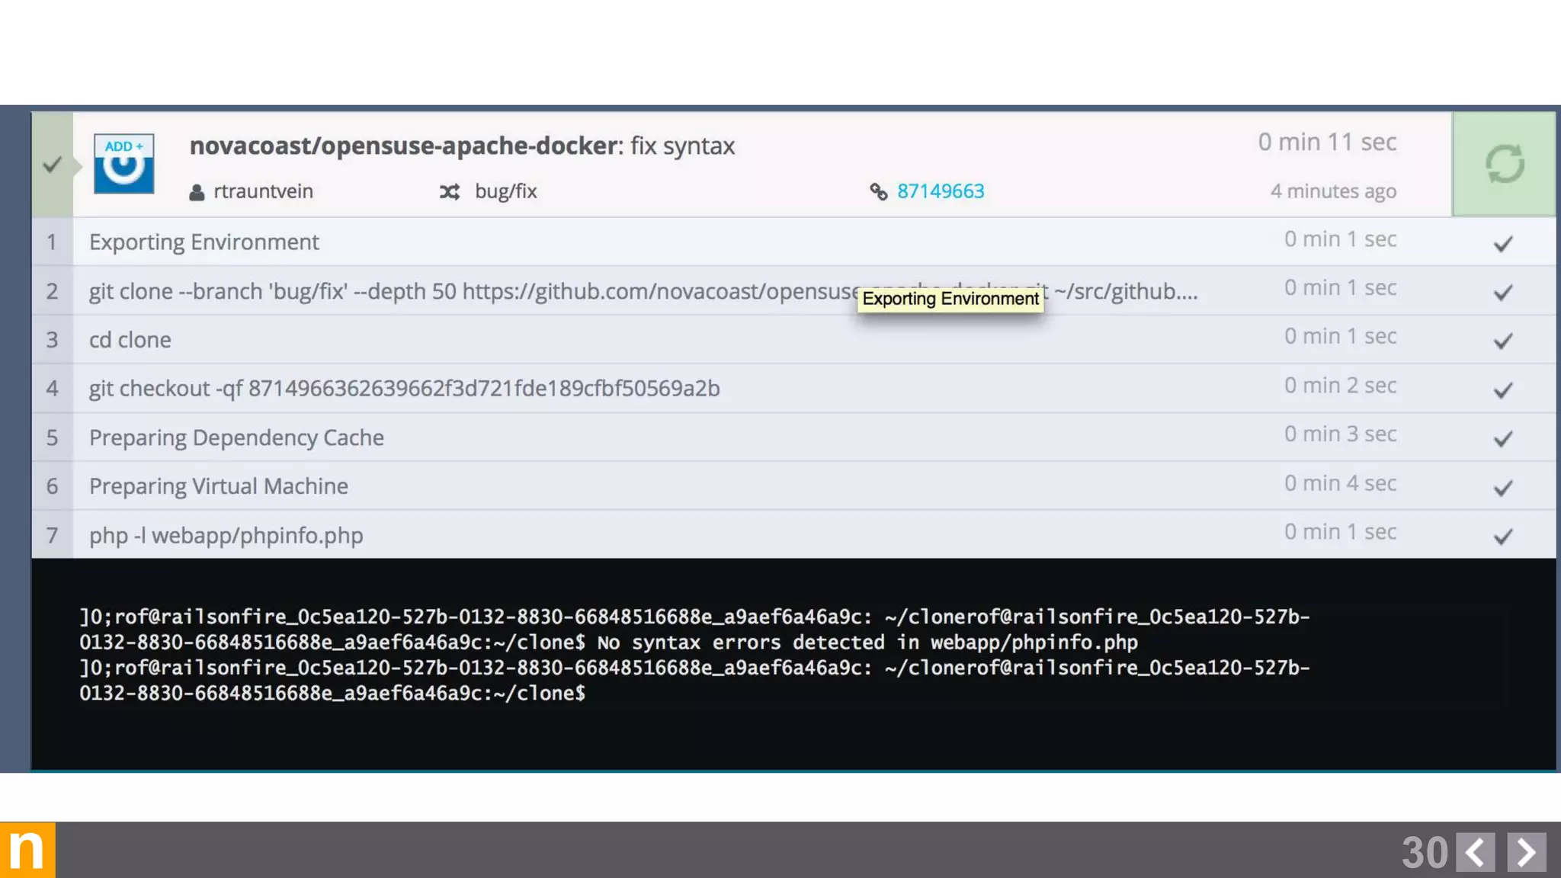
Task: Select the php -l webapp/phpinfo.php step
Action: 226,535
